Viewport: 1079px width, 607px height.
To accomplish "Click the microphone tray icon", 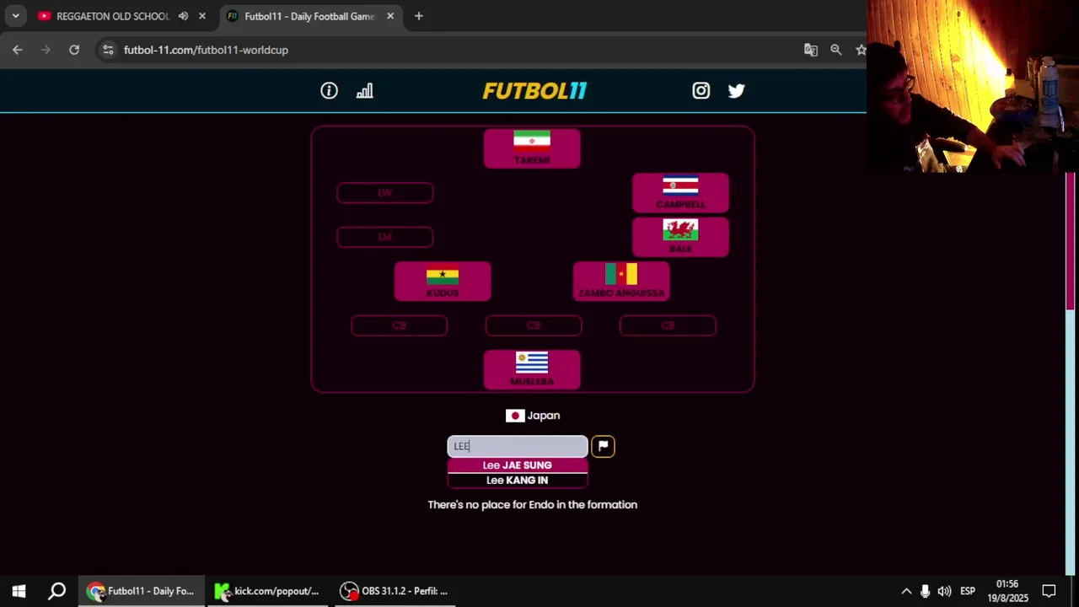I will tap(926, 591).
